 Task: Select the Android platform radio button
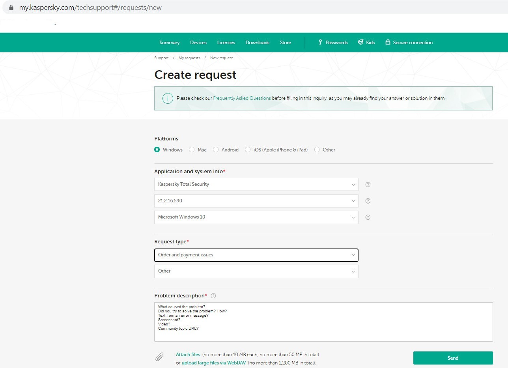click(x=216, y=149)
